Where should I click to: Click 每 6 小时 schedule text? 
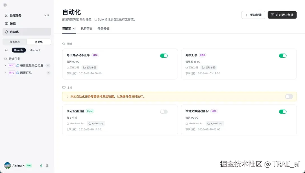(72, 118)
